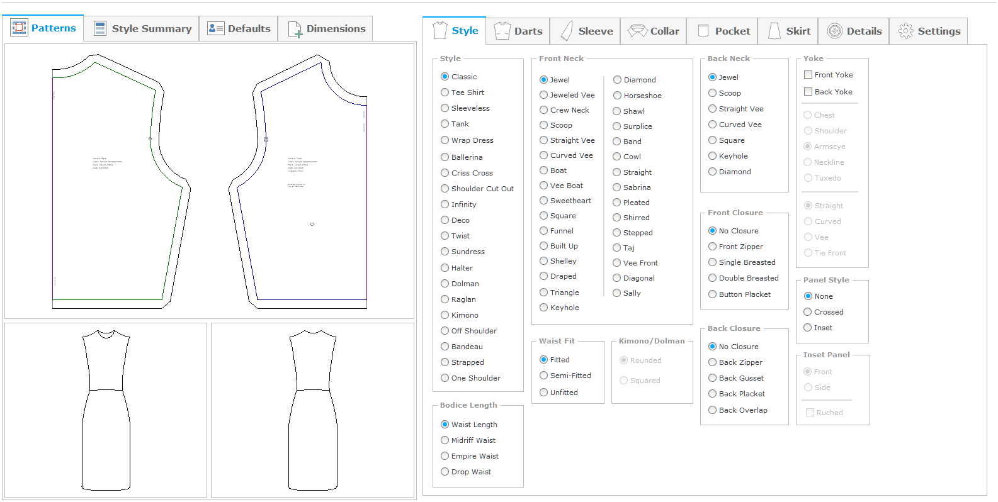Set waist fit to Semi-Fitted
Screen dimensions: 998x502
[x=543, y=376]
